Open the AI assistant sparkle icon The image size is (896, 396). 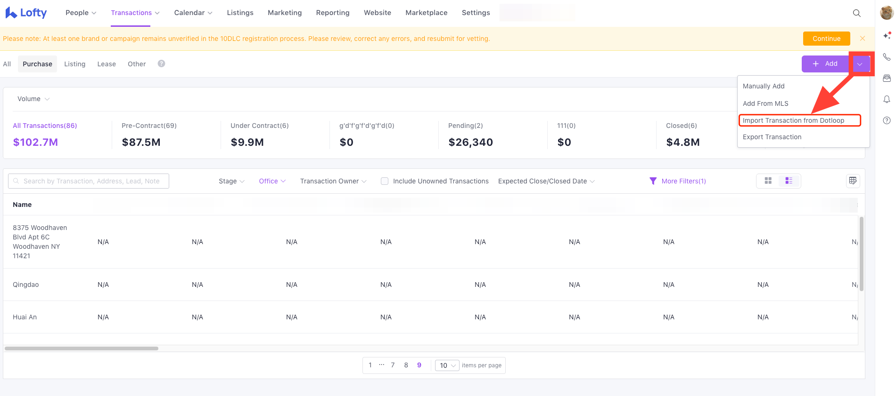pyautogui.click(x=887, y=36)
